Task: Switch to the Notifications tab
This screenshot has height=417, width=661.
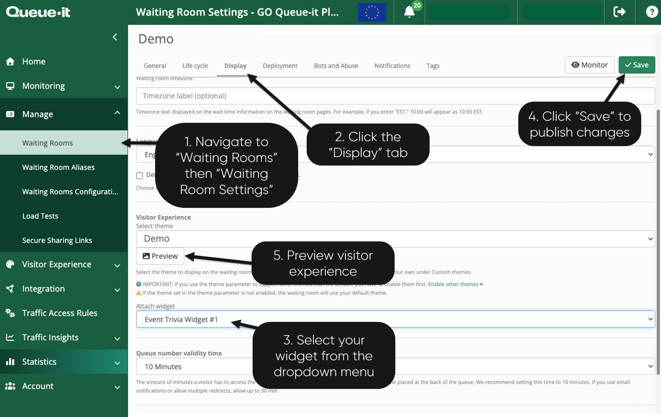Action: click(392, 66)
